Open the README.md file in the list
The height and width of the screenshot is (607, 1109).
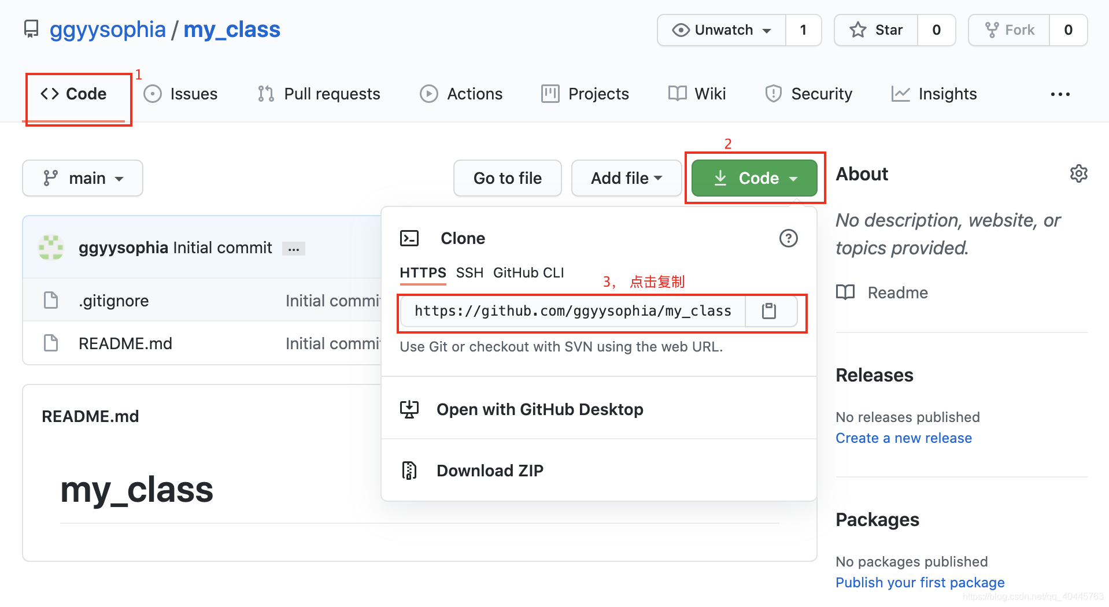pos(125,343)
